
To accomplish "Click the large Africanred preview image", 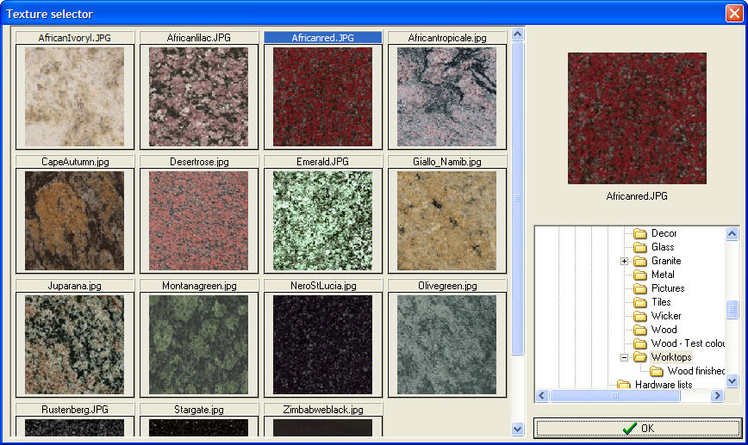I will pyautogui.click(x=637, y=118).
